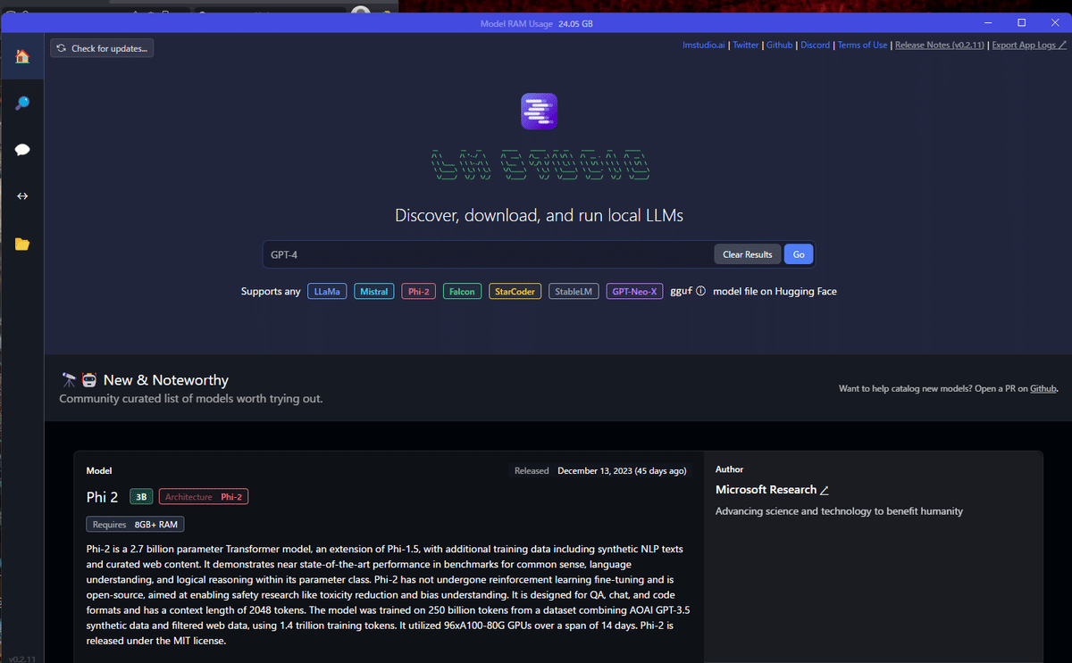Open the lmstudio.ai link
This screenshot has width=1072, height=663.
705,45
